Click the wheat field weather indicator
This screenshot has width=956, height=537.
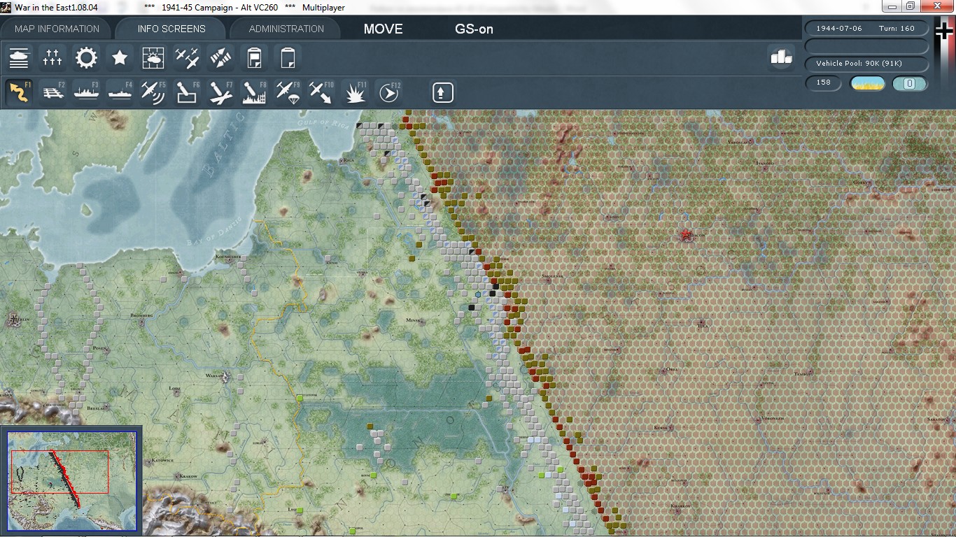pos(867,84)
